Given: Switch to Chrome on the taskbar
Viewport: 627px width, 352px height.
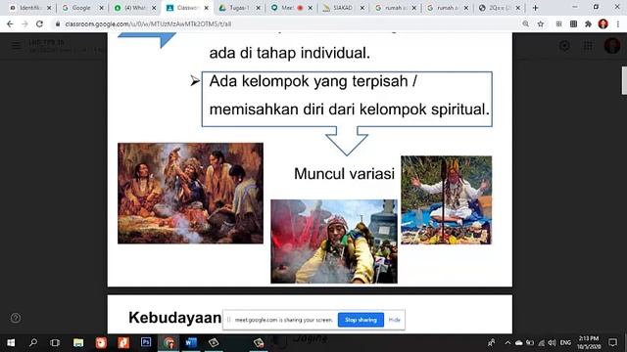Looking at the screenshot, I should tap(169, 342).
